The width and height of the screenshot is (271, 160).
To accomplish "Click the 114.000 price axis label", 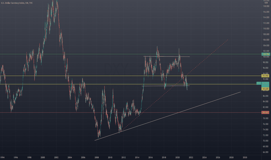I will coord(266,17).
